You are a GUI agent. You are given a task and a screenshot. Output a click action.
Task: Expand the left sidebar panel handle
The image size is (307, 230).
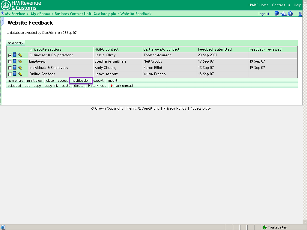[2, 21]
